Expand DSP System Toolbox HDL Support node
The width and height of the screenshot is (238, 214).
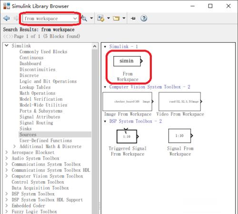click(x=7, y=200)
